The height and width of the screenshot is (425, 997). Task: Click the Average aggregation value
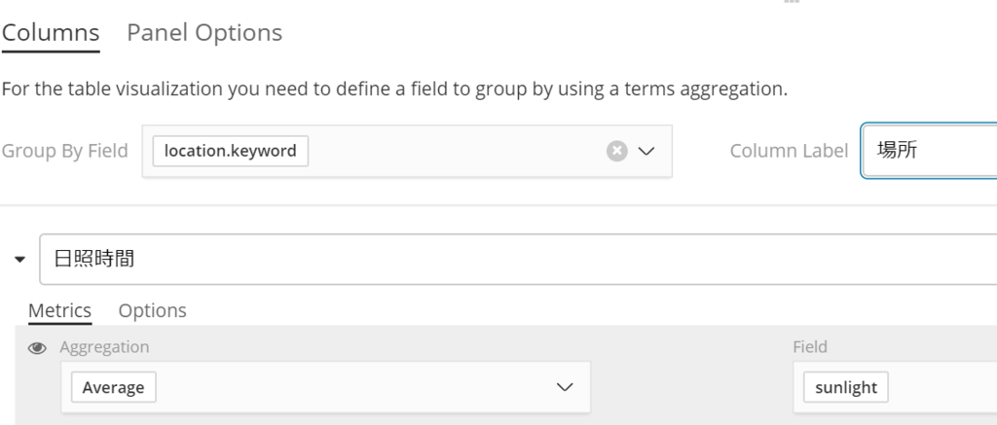(113, 387)
